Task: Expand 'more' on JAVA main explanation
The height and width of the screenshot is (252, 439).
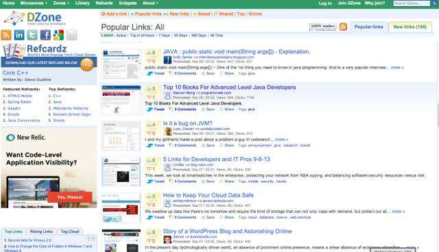Action: pos(397,67)
